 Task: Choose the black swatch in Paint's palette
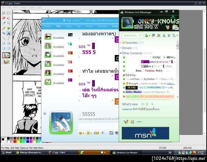(x=8, y=139)
